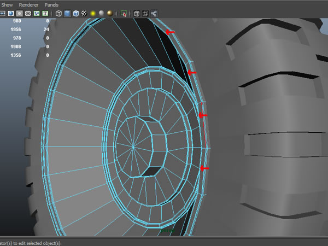This screenshot has width=328, height=246.
Task: Toggle the safe action icon with blue dots
Action: pos(37,14)
